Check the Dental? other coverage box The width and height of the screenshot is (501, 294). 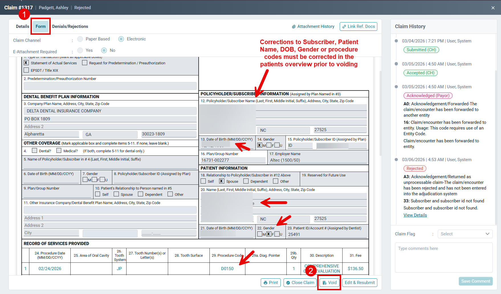pyautogui.click(x=34, y=151)
